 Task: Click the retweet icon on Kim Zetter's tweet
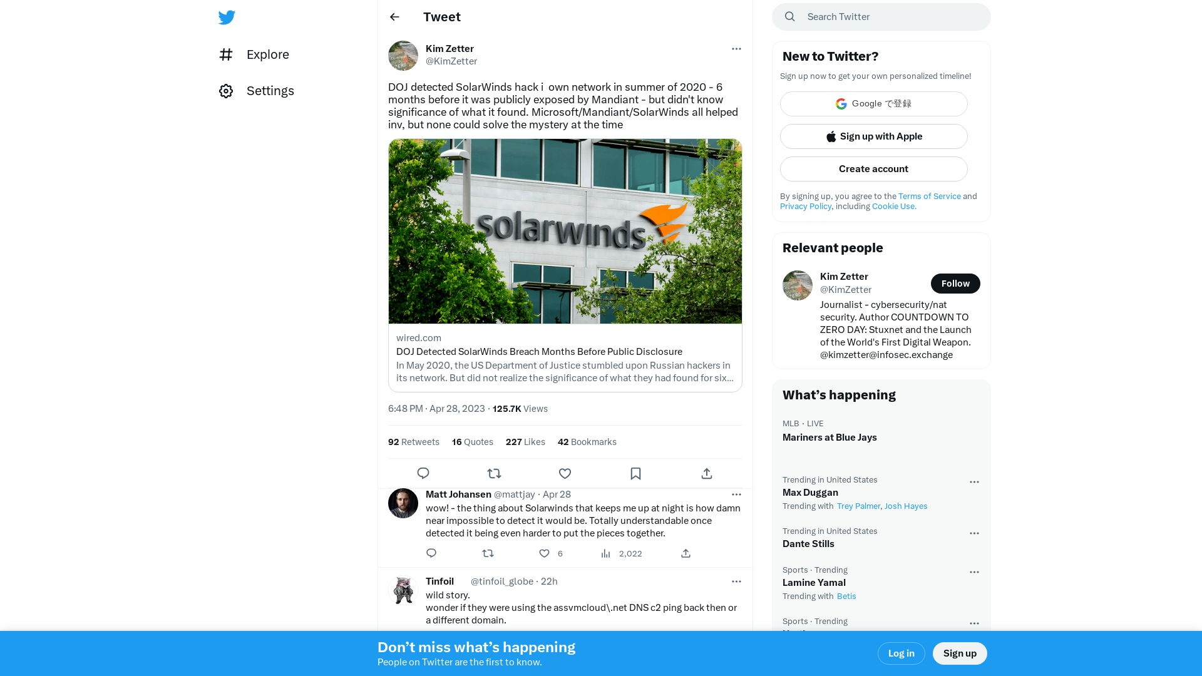tap(494, 473)
